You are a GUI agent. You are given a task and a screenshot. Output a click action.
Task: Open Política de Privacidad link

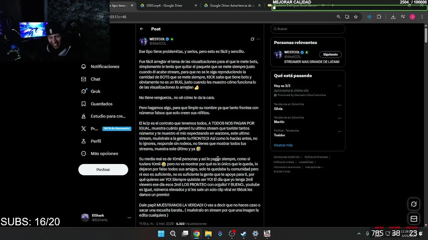coord(316,157)
